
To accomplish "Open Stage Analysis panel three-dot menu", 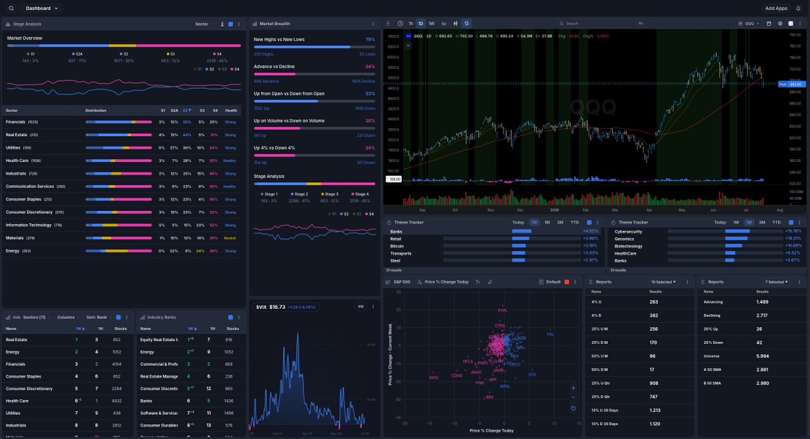I will [240, 24].
